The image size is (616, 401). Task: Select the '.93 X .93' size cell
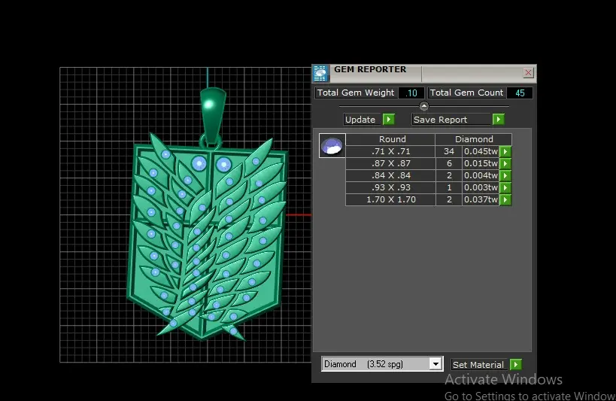click(390, 187)
